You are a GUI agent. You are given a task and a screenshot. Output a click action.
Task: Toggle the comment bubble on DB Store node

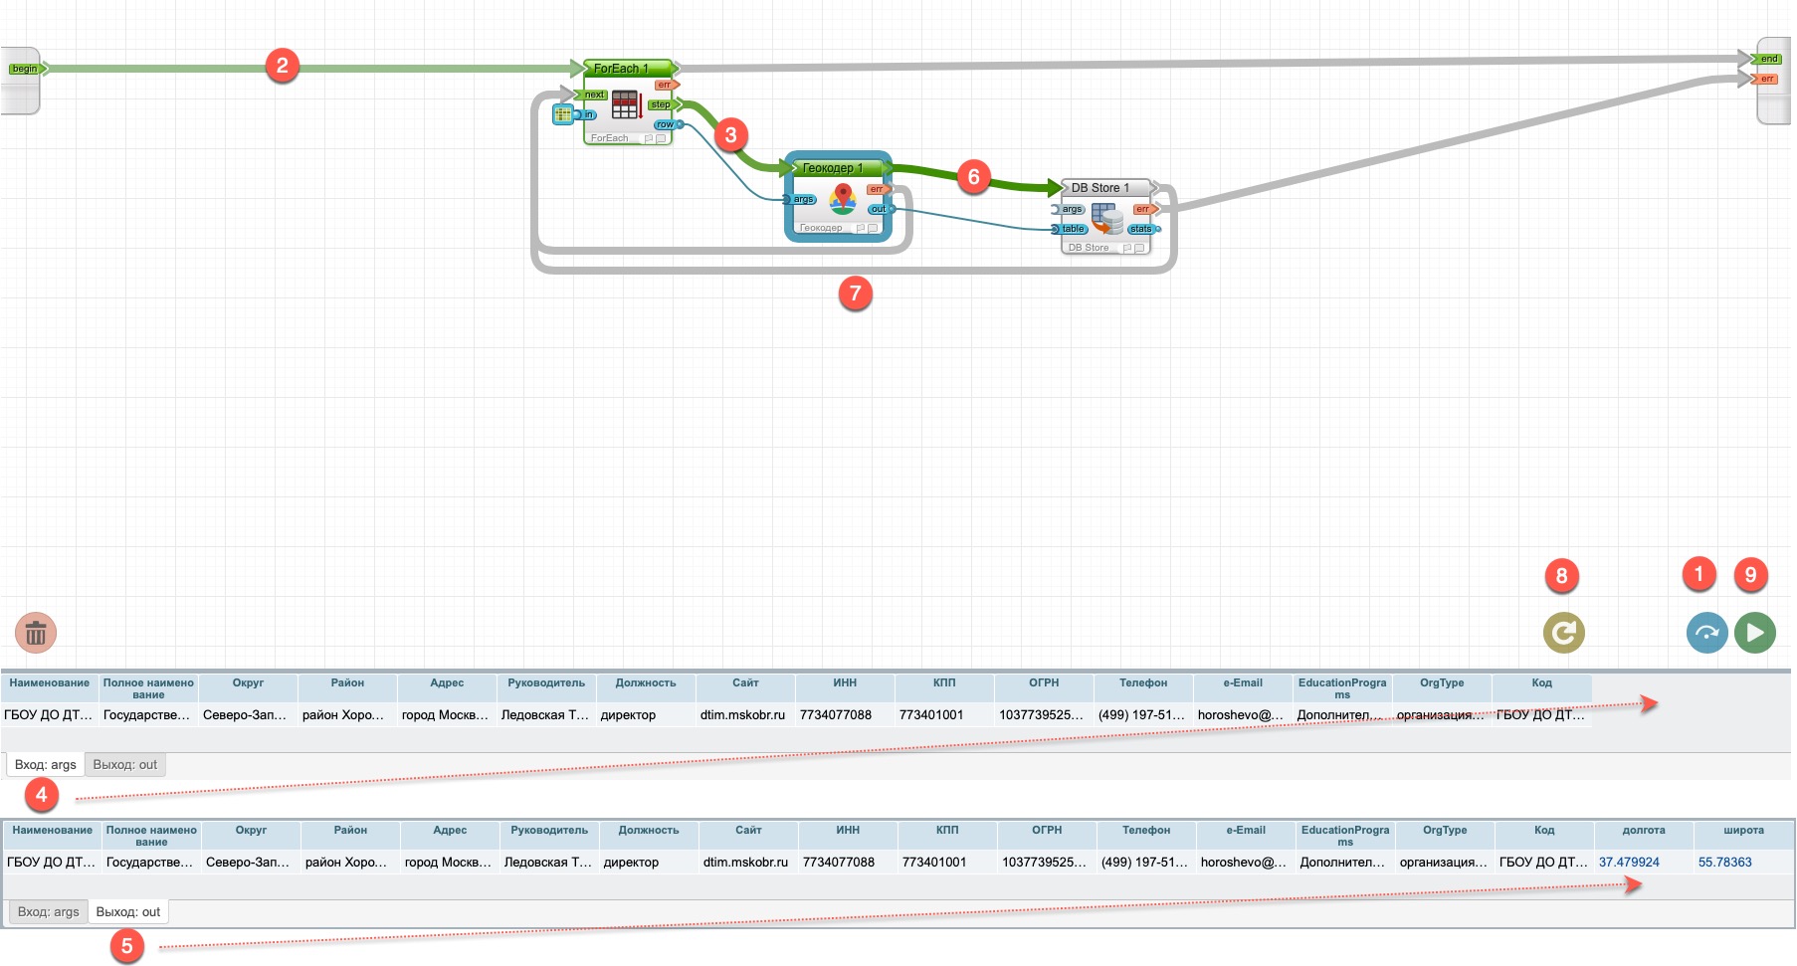click(1139, 248)
